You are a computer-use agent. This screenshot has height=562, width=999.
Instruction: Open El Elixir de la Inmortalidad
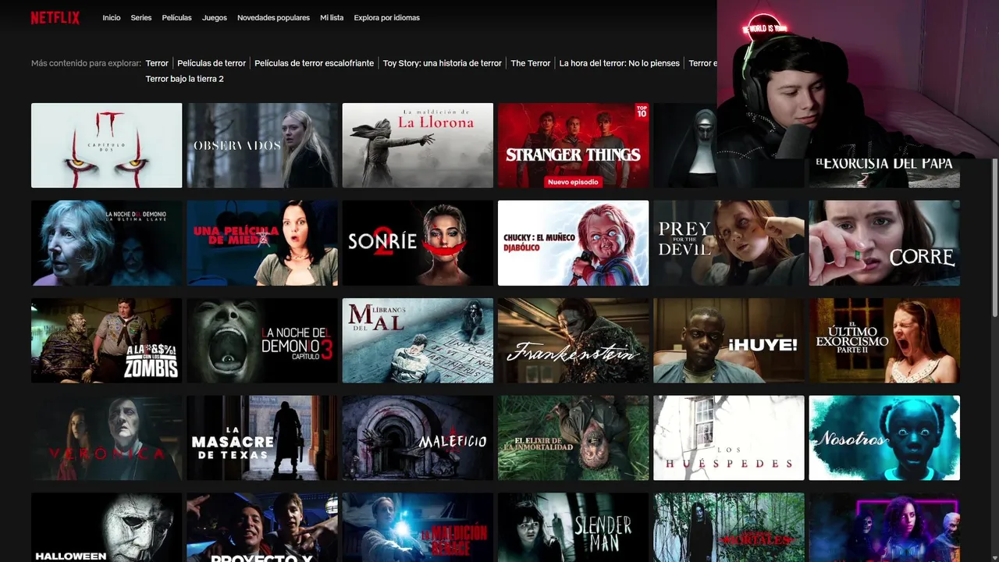click(x=574, y=438)
